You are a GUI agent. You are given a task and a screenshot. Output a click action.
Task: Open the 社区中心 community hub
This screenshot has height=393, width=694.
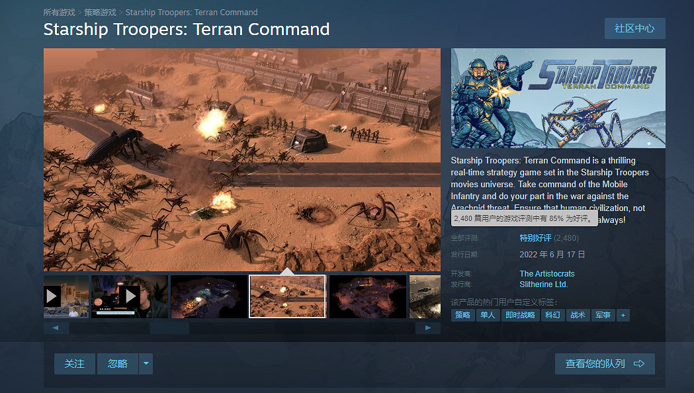coord(634,28)
